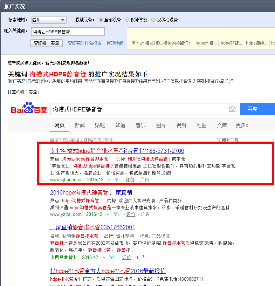This screenshot has height=286, width=275.
Task: Open the 查询实时排名报告 link
Action: (x=85, y=43)
